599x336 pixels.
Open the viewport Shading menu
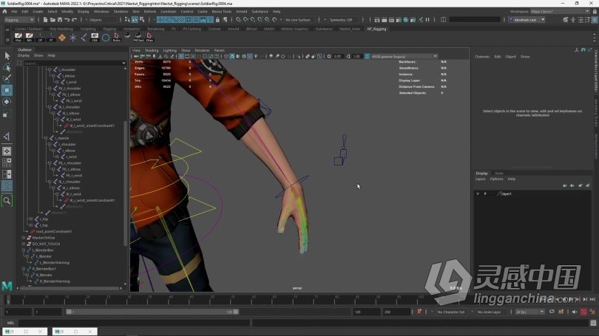click(152, 50)
